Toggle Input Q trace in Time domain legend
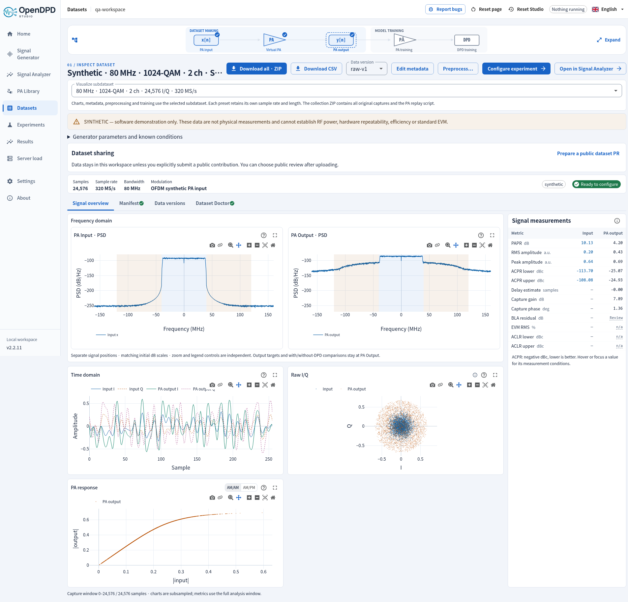 pos(130,389)
